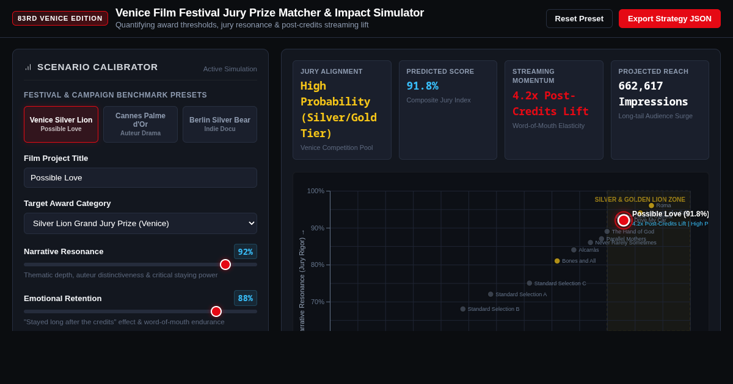Export the strategy as JSON
This screenshot has height=384, width=733.
[669, 18]
